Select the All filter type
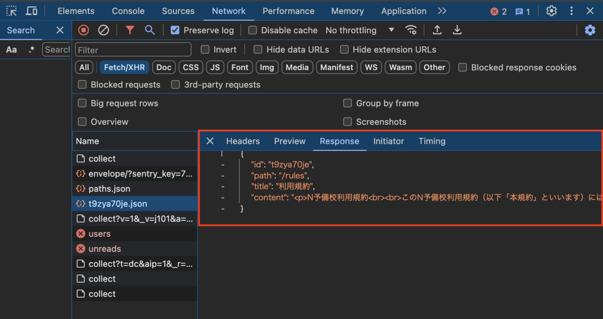 click(84, 67)
